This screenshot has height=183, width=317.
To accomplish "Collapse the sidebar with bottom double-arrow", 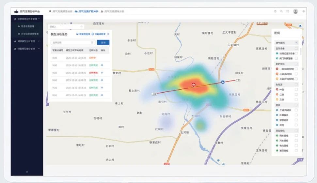I will 27,172.
